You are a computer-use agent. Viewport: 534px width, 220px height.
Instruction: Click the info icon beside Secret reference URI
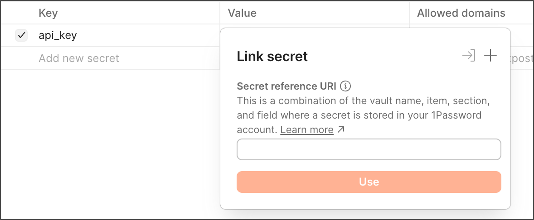pos(345,86)
